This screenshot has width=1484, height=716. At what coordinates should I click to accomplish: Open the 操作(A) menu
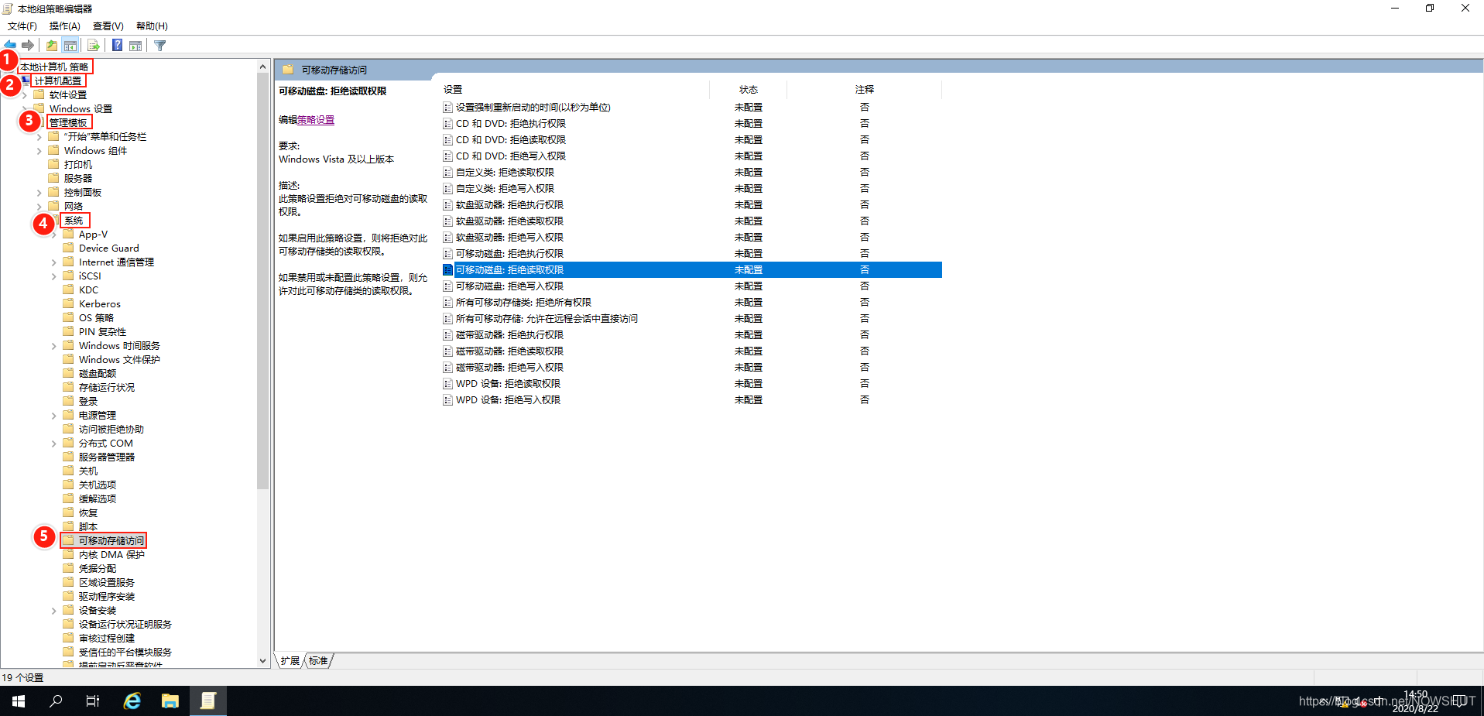coord(65,26)
